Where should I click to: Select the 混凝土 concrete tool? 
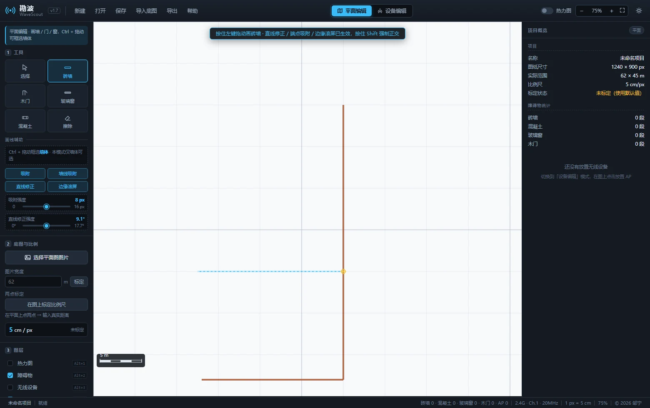pyautogui.click(x=25, y=121)
